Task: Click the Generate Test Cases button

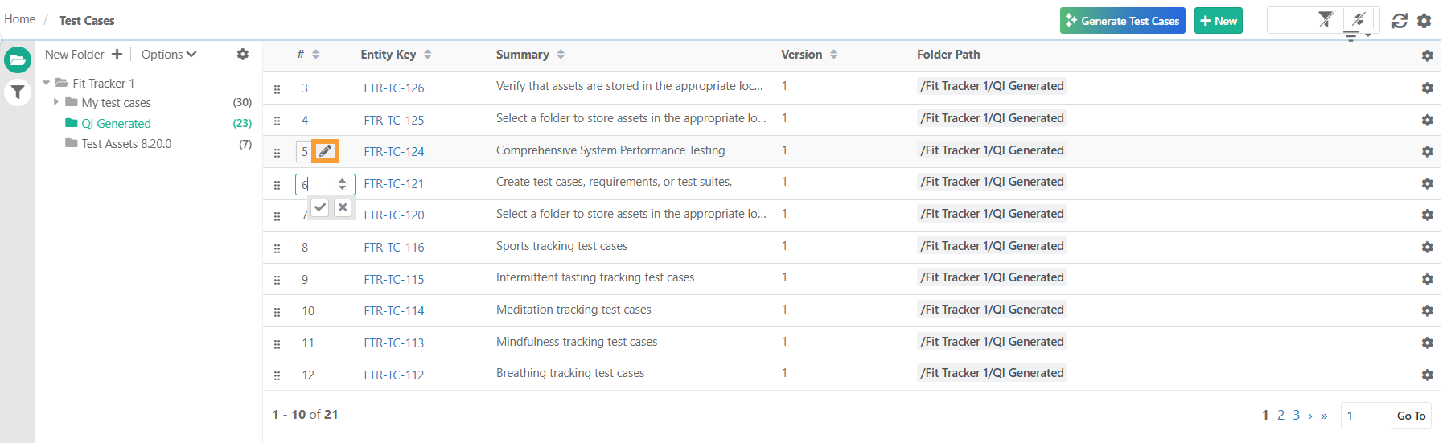Action: tap(1122, 21)
